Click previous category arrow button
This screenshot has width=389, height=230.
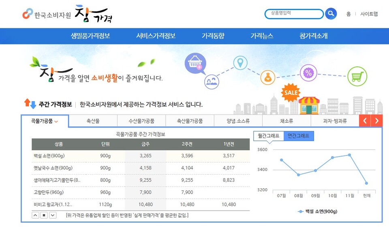click(x=365, y=121)
